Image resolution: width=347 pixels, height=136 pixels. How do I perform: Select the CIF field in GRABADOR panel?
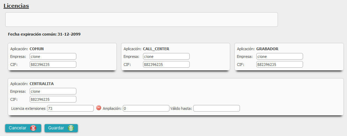click(280, 65)
